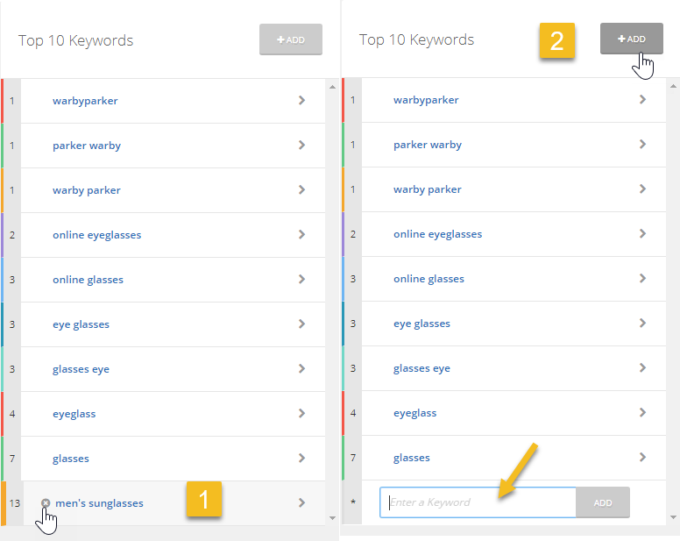Click the light +ADD button in left panel
The image size is (680, 541).
(291, 39)
